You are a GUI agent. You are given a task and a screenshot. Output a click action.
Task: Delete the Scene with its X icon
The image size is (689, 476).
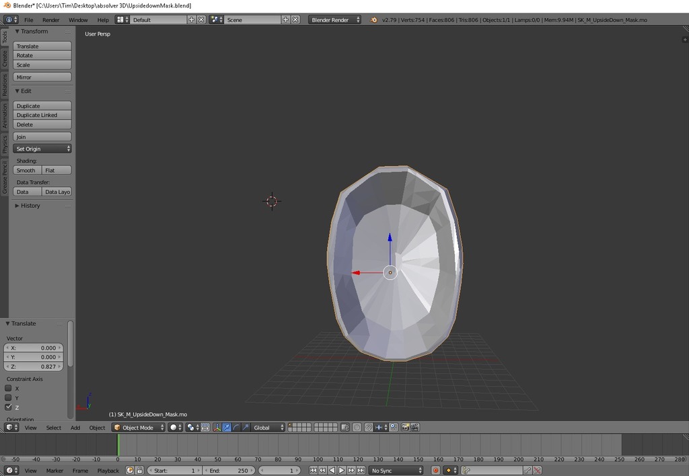[295, 19]
